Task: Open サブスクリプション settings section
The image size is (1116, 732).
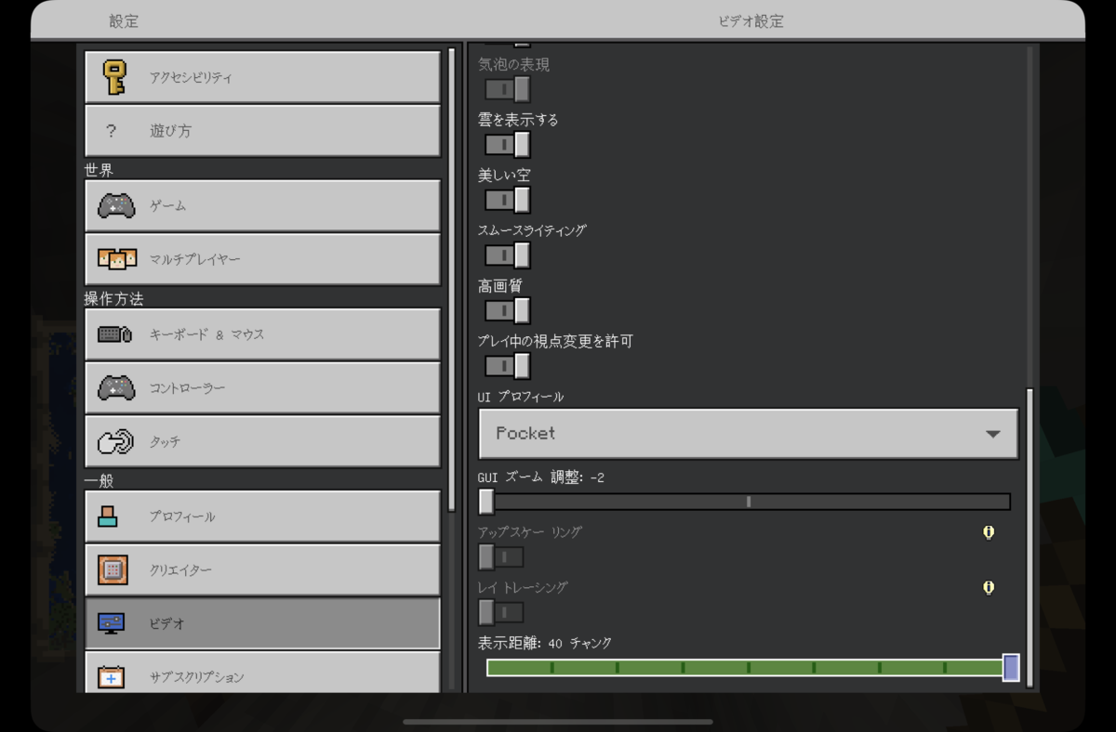Action: pos(262,673)
